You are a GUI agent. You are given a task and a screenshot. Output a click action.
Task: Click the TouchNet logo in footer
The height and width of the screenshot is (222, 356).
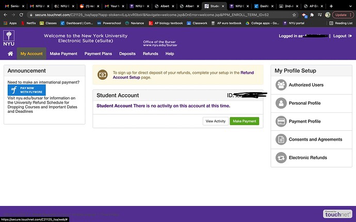337,214
